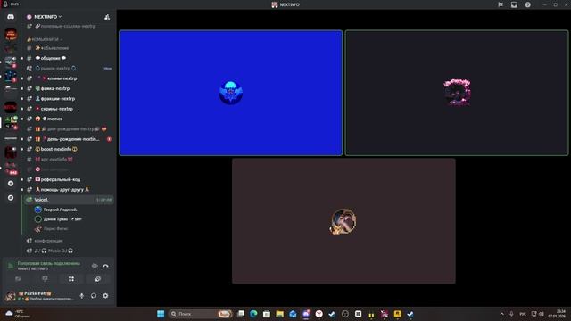Focus the brown bottom video tile
The height and width of the screenshot is (321, 571).
pyautogui.click(x=343, y=221)
